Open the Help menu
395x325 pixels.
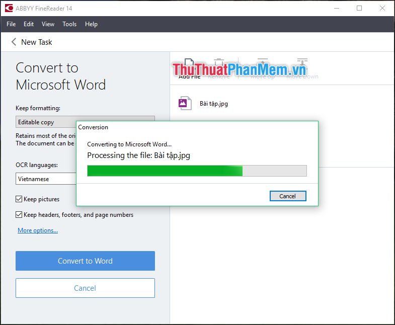tap(91, 24)
